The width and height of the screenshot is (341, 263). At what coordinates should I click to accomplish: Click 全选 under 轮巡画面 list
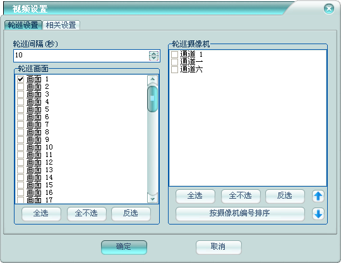(x=41, y=214)
